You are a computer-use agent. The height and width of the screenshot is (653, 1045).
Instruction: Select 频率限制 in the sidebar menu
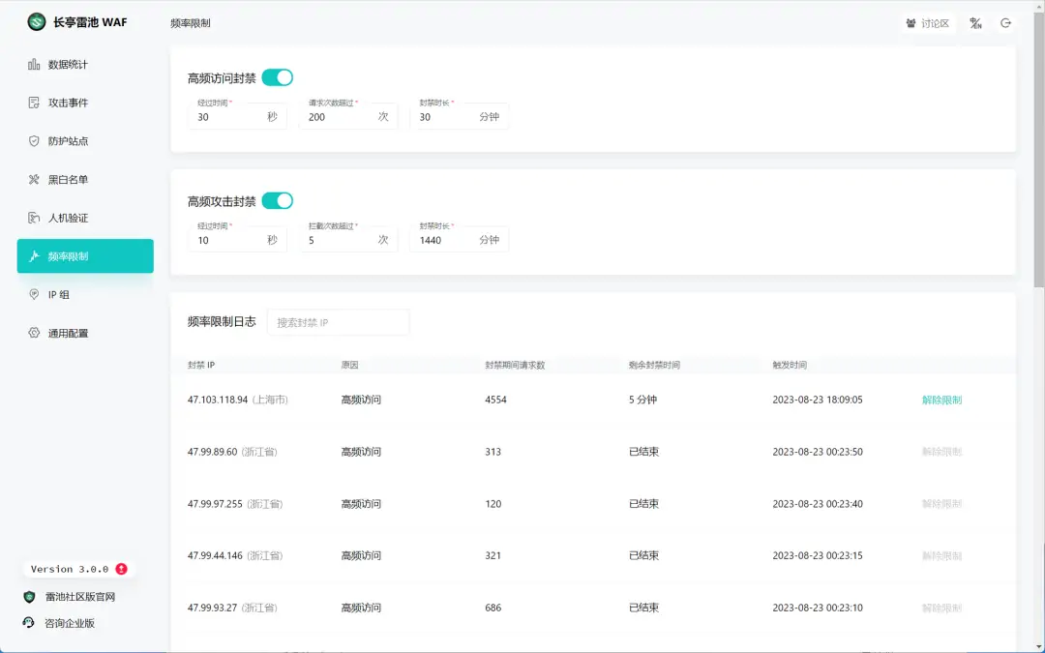84,255
